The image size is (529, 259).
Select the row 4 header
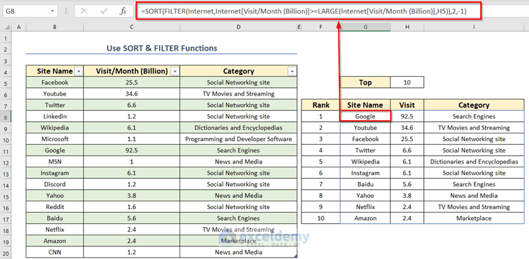tap(6, 72)
